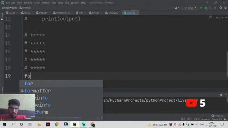Image resolution: width=228 pixels, height=128 pixels.
Task: Open the run configuration live09 dropdown
Action: tap(190, 8)
